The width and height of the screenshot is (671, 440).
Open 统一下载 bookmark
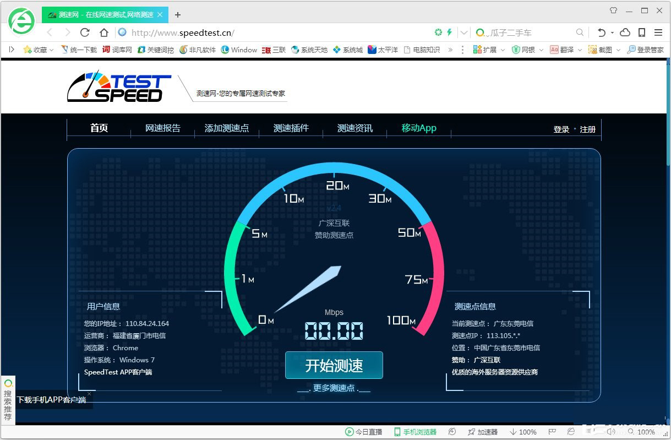click(78, 50)
